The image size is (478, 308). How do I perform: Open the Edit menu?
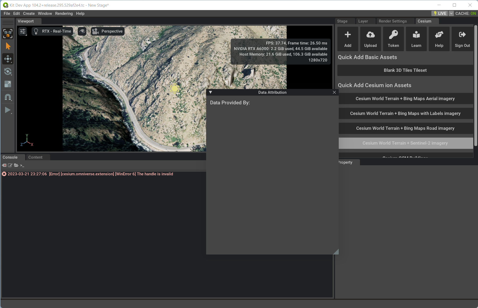pyautogui.click(x=16, y=14)
